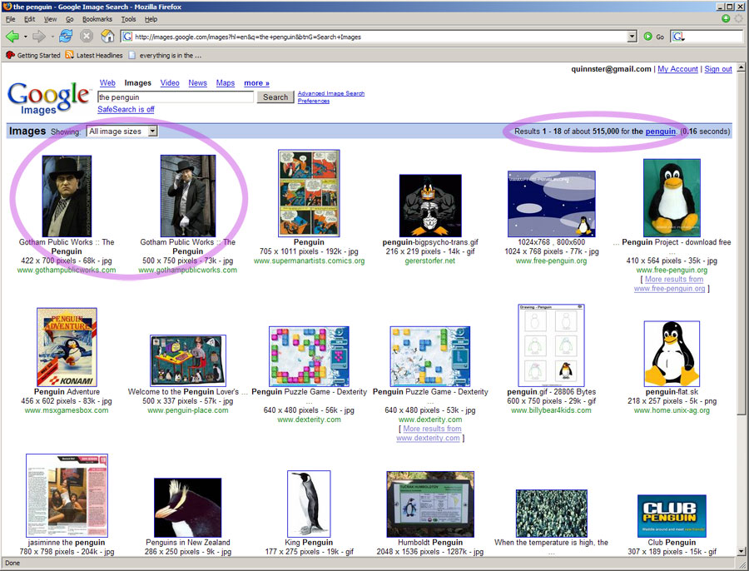The image size is (749, 571).
Task: Open the Club Penguin logo thumbnail
Action: click(672, 516)
